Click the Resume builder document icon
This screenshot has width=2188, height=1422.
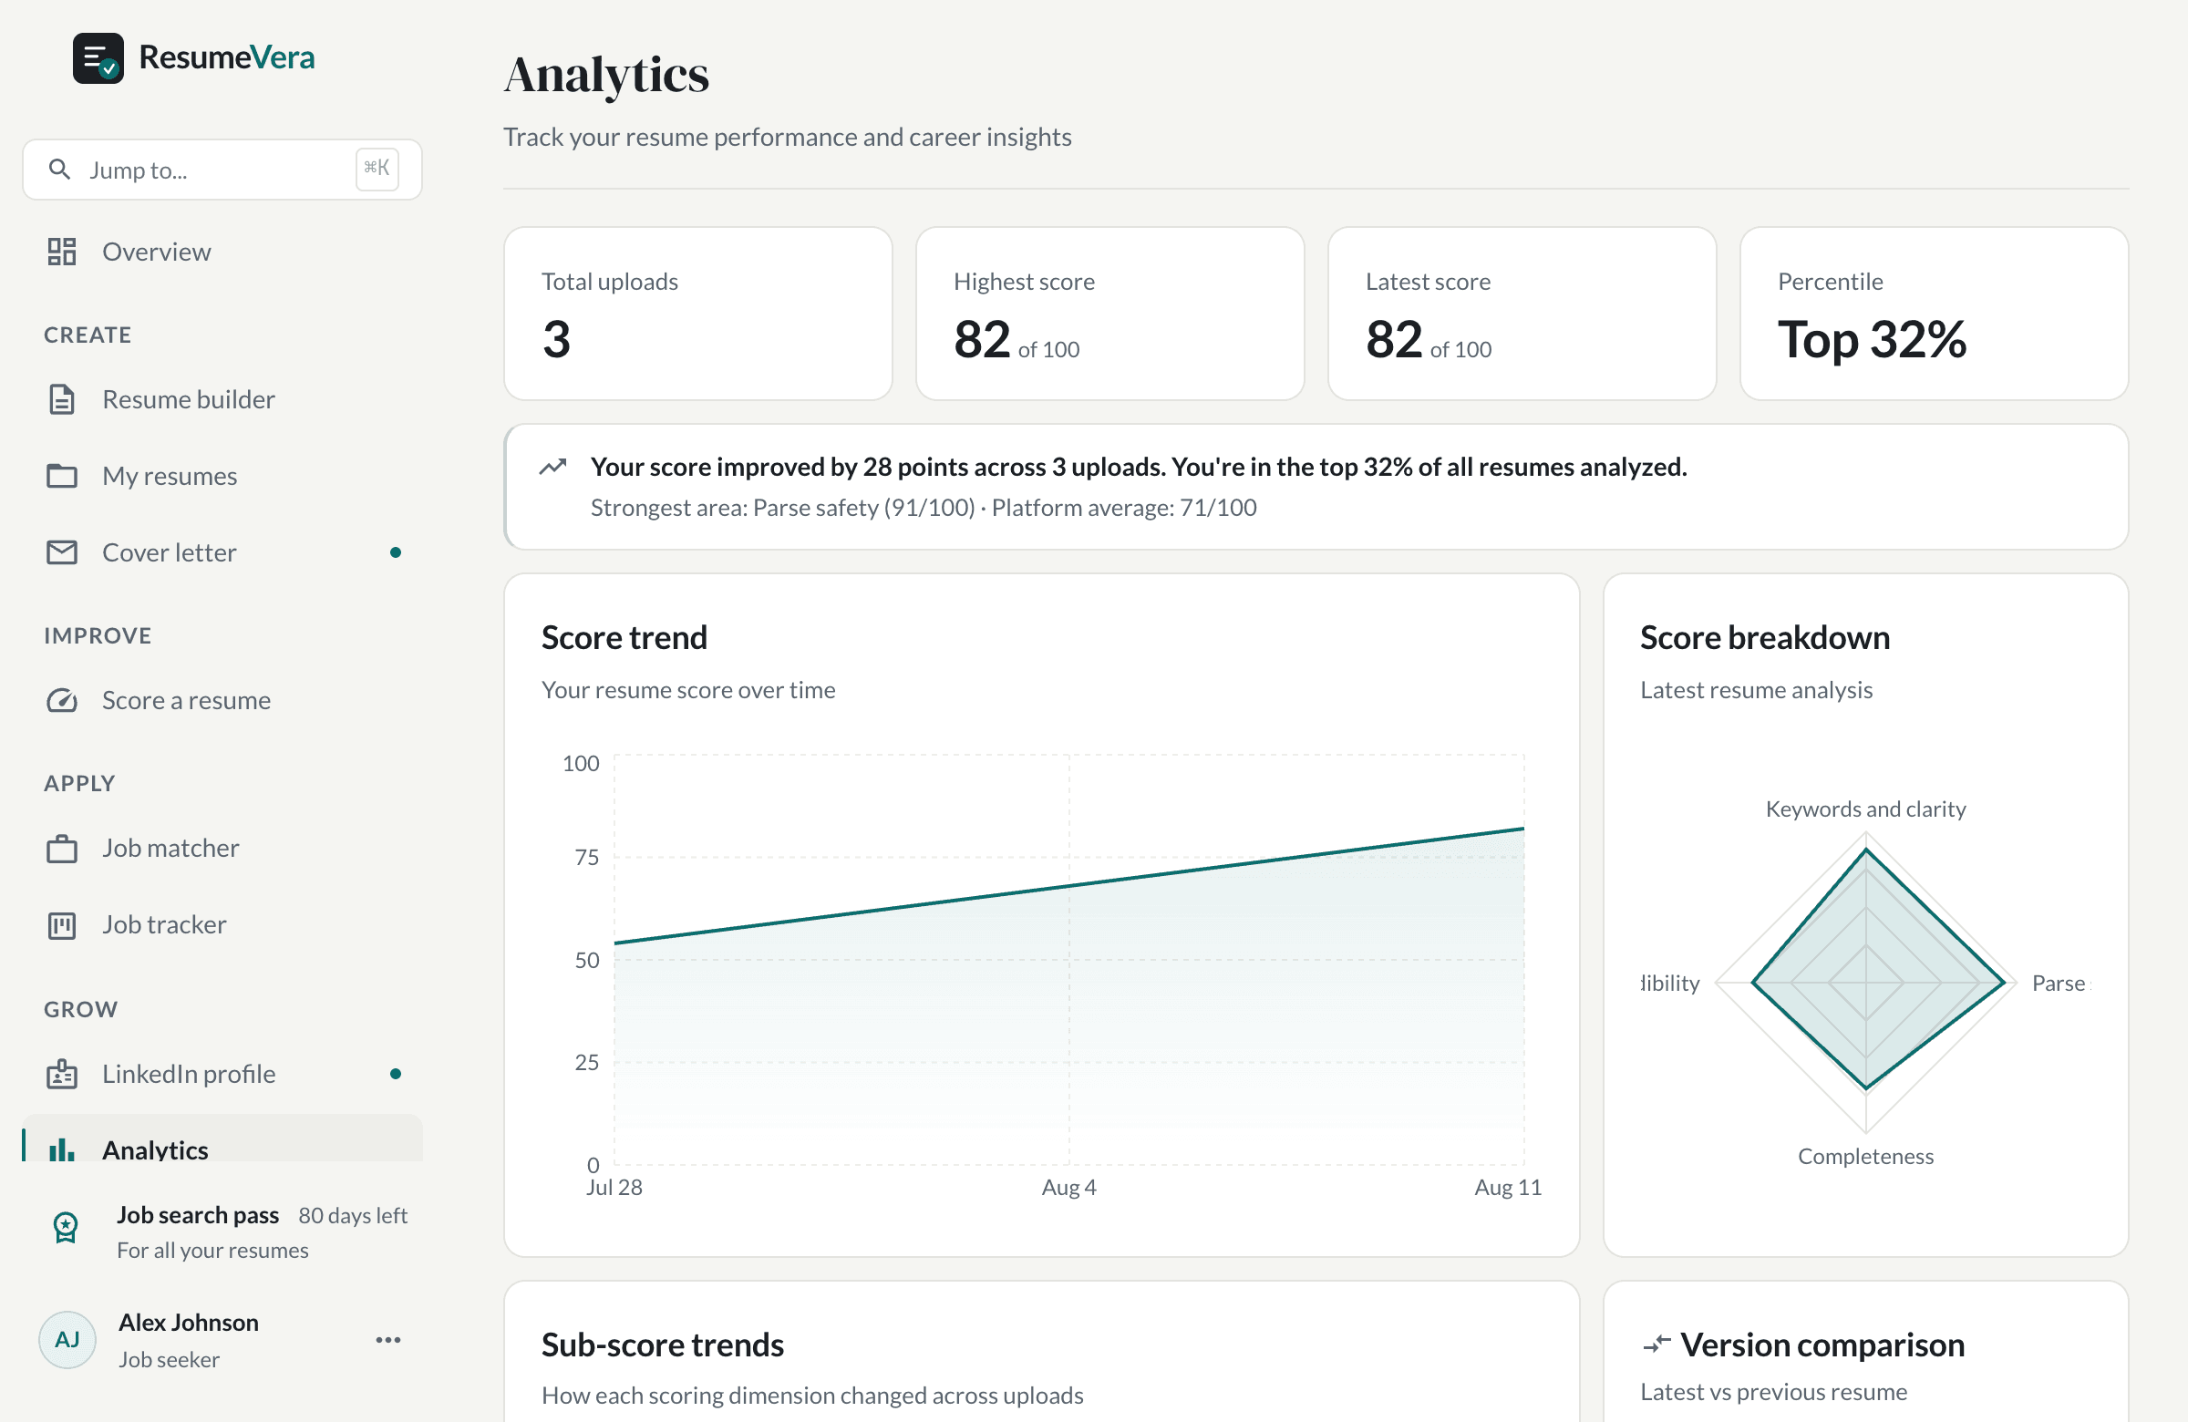62,399
